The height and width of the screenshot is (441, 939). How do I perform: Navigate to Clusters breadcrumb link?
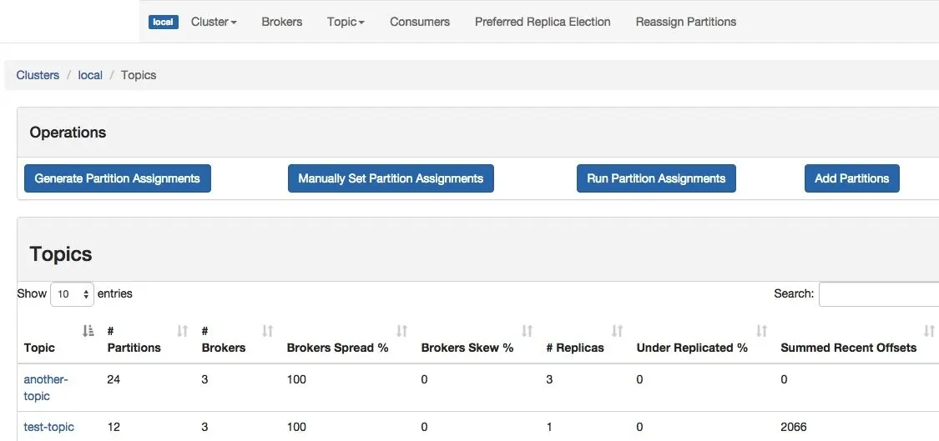pyautogui.click(x=38, y=75)
